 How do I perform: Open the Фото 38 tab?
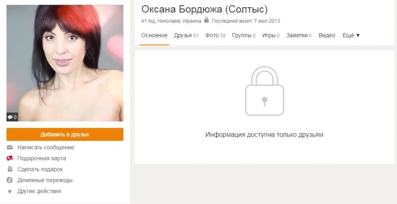[x=215, y=36]
